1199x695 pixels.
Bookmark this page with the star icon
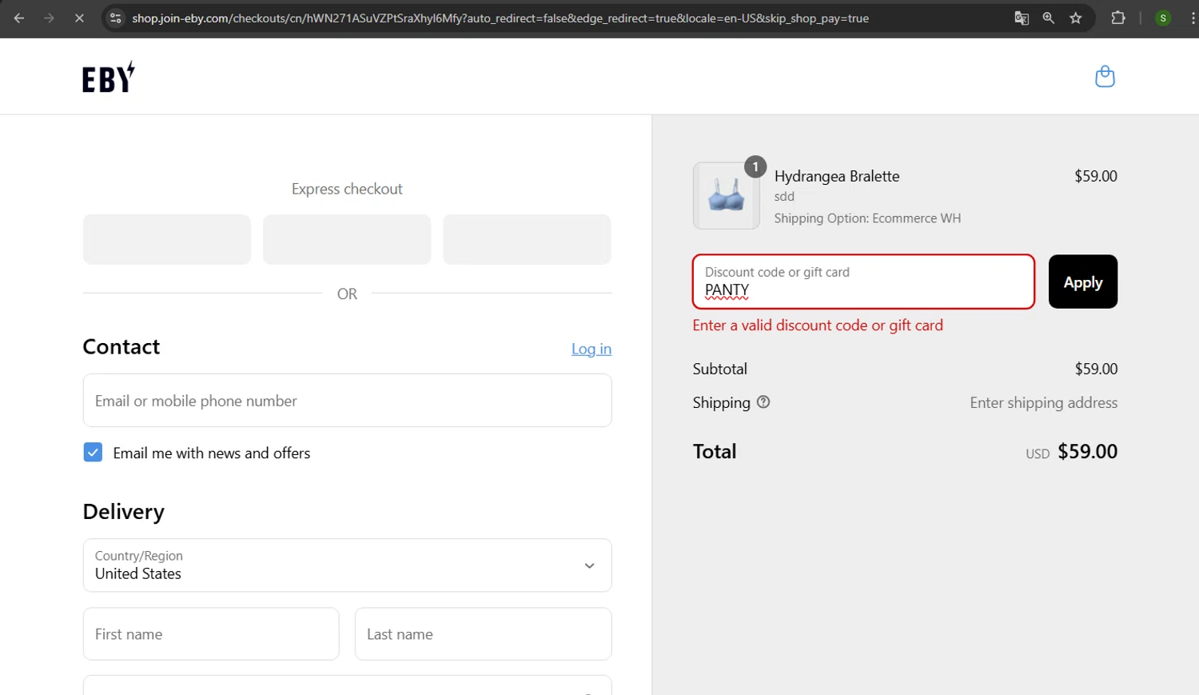point(1076,18)
